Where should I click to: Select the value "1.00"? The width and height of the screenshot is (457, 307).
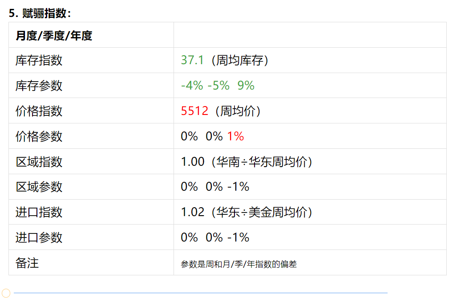(x=193, y=162)
